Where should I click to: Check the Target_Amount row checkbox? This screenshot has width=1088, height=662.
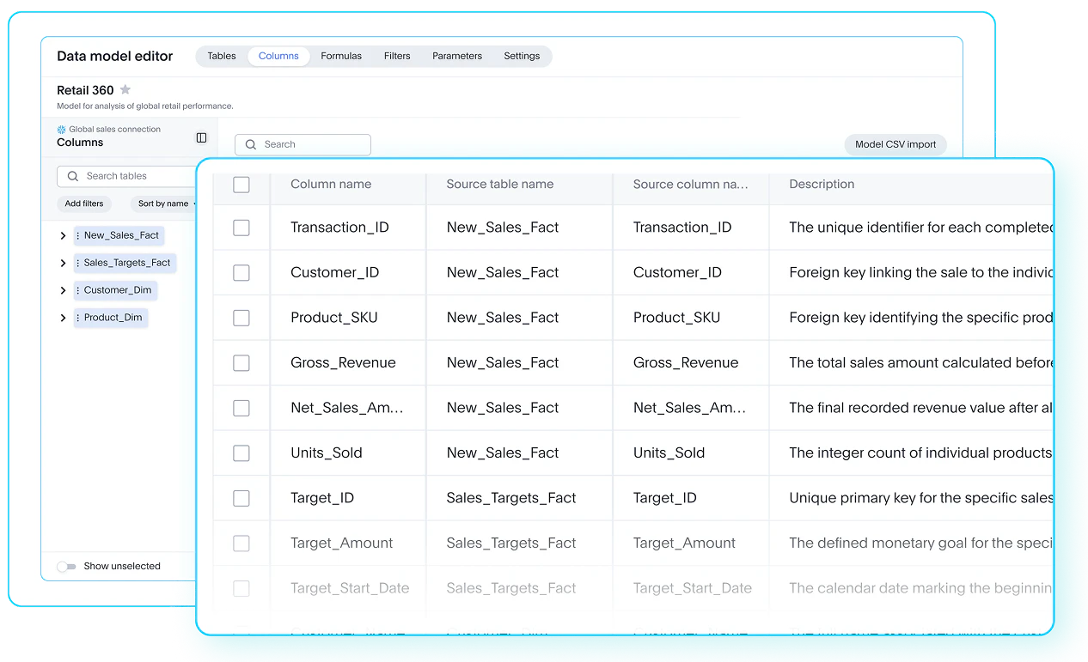[241, 543]
